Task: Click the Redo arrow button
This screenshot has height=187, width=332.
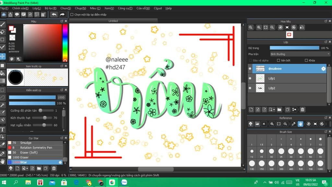Action: (62, 14)
